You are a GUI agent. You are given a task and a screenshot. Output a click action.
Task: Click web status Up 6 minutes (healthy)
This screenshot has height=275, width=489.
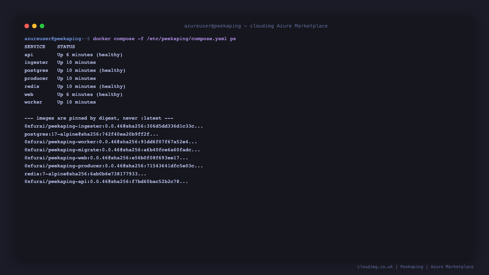(90, 94)
